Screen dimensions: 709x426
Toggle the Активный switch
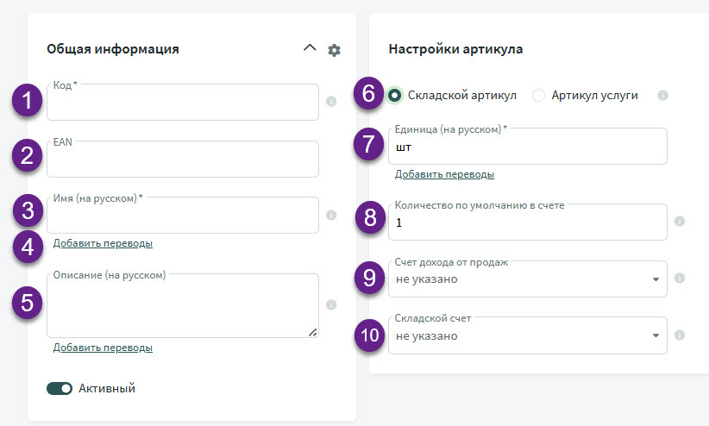(60, 388)
